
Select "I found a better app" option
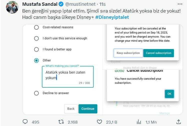[x=36, y=49]
